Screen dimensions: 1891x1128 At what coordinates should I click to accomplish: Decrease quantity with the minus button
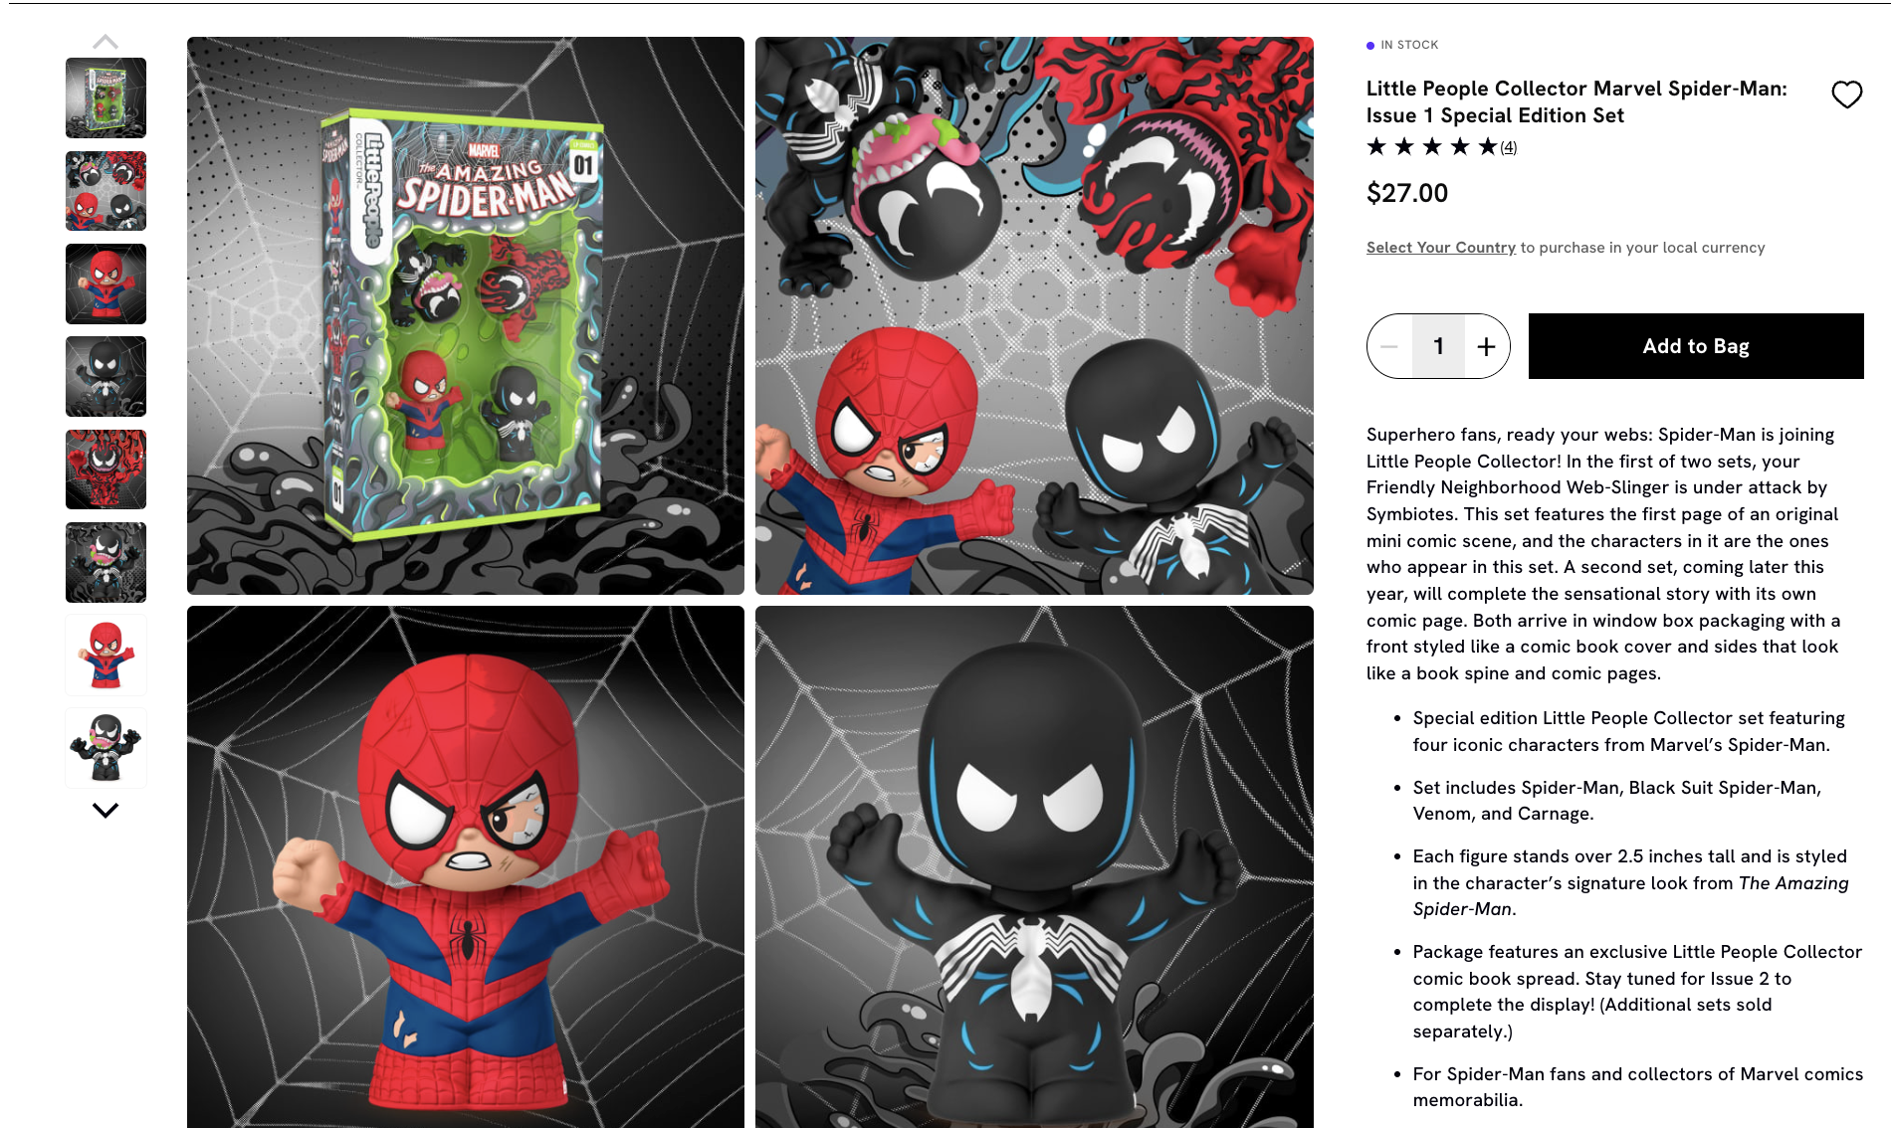(1390, 346)
